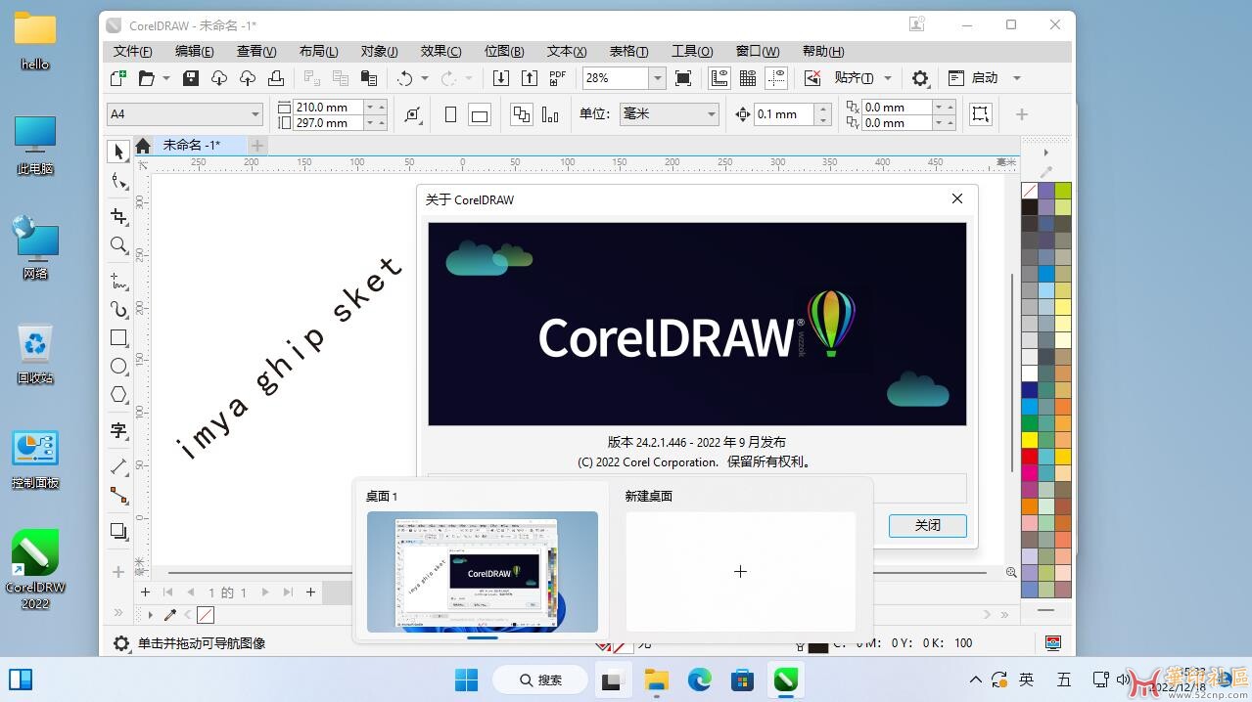Image resolution: width=1252 pixels, height=702 pixels.
Task: Select the Crop tool
Action: coord(118,216)
